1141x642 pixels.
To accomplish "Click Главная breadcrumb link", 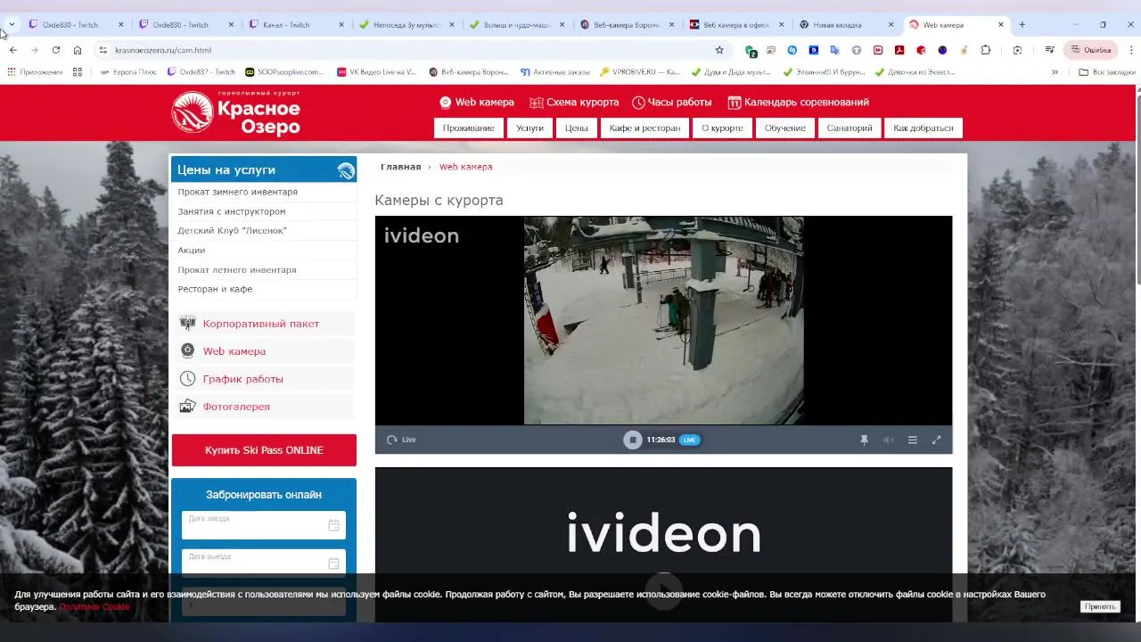I will [x=400, y=167].
